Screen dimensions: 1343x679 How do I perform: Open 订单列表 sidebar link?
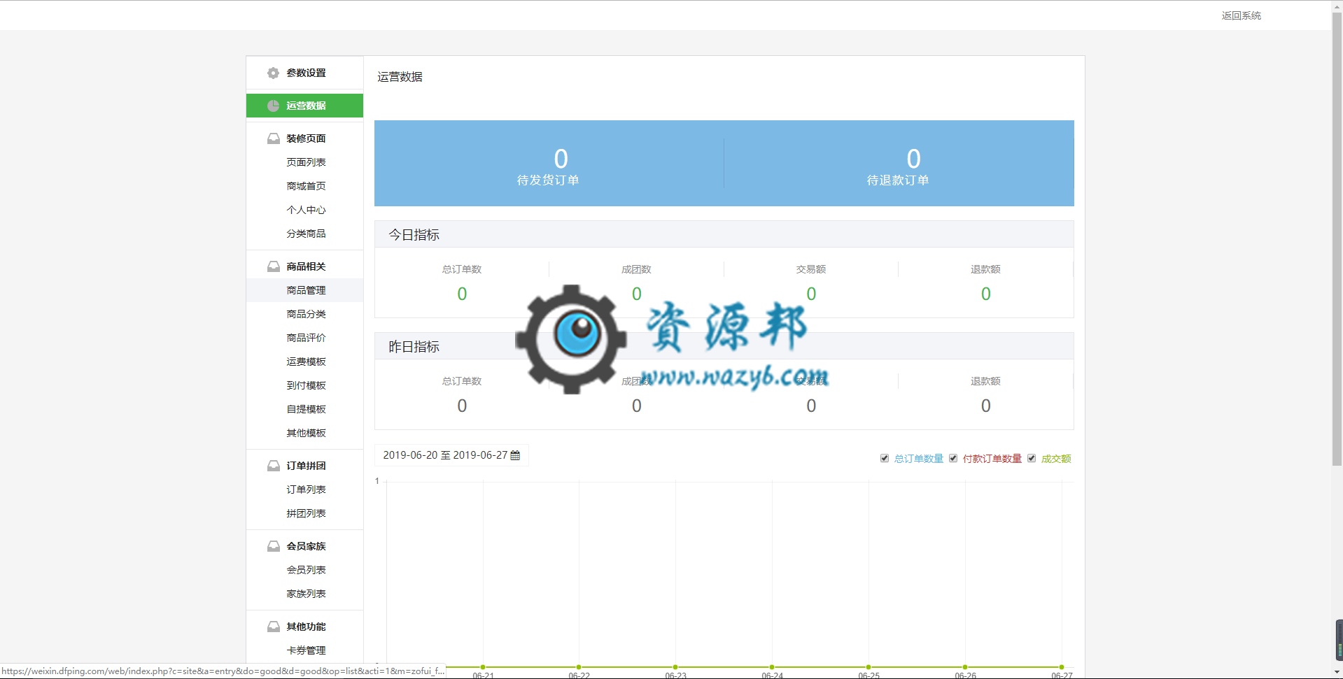click(306, 489)
